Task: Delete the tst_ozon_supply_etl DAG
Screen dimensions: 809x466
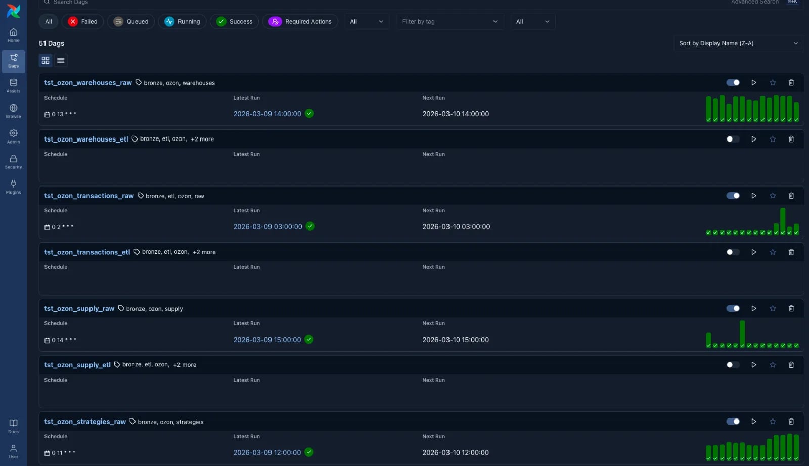Action: pyautogui.click(x=791, y=365)
